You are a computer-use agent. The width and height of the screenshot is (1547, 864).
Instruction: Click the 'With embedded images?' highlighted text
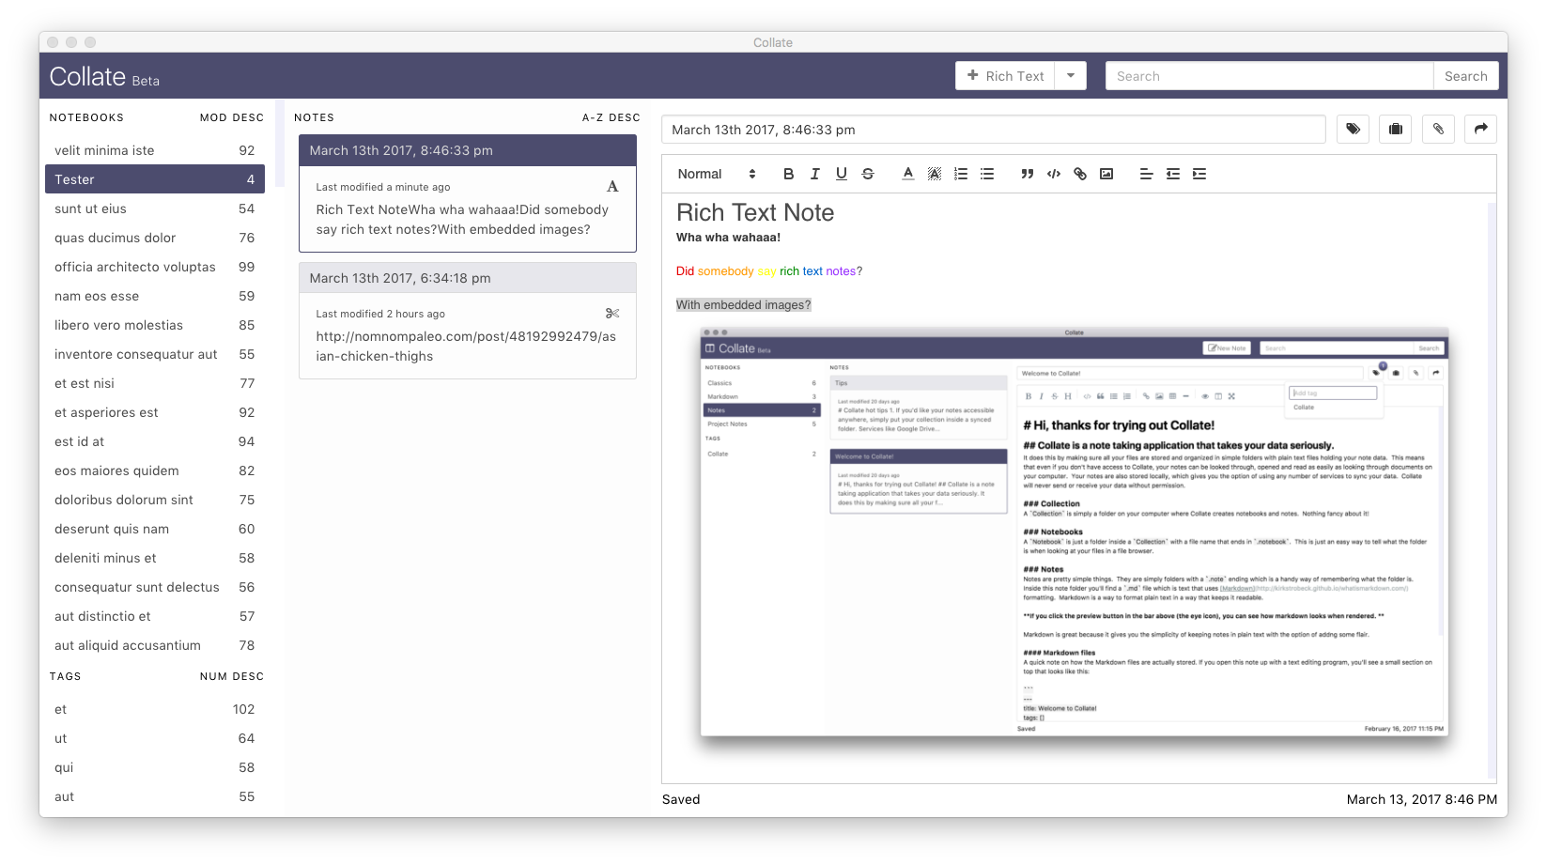743,305
